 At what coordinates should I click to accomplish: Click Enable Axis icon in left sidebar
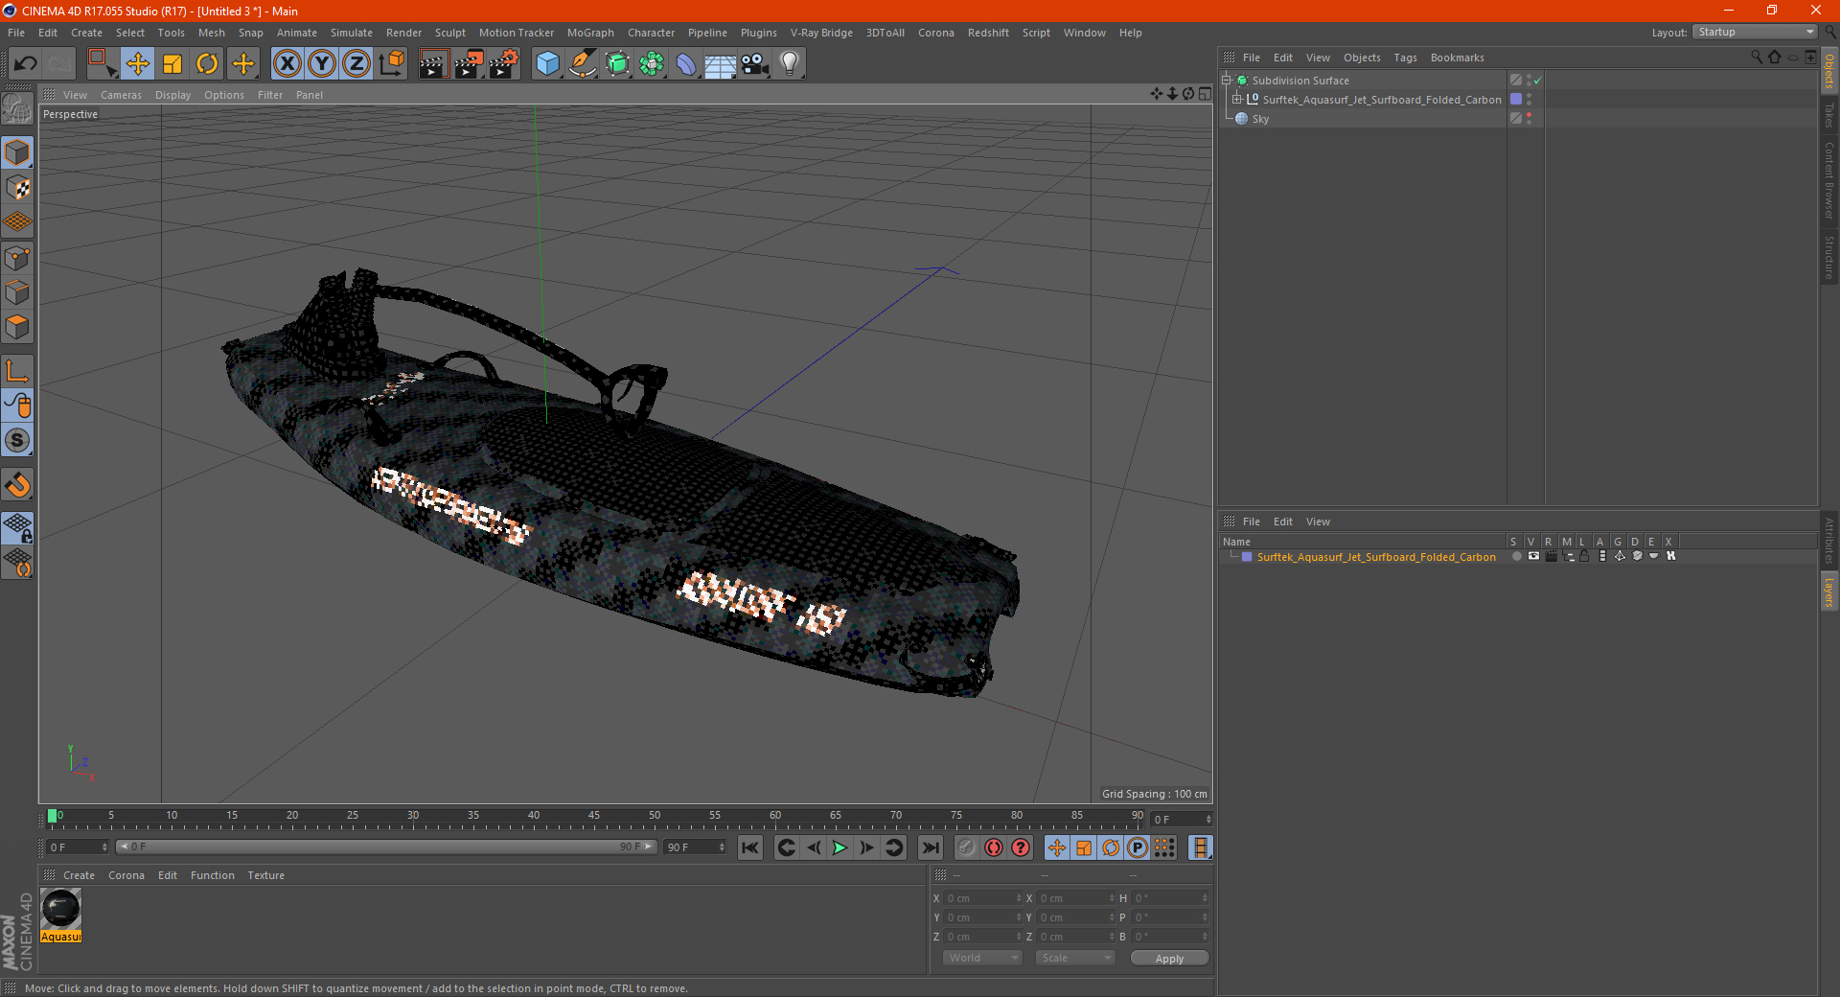(x=17, y=370)
